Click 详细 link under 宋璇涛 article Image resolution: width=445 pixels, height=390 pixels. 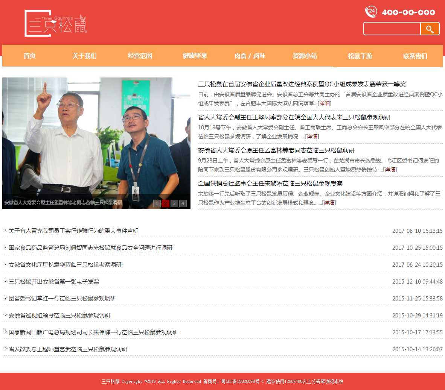tap(329, 203)
